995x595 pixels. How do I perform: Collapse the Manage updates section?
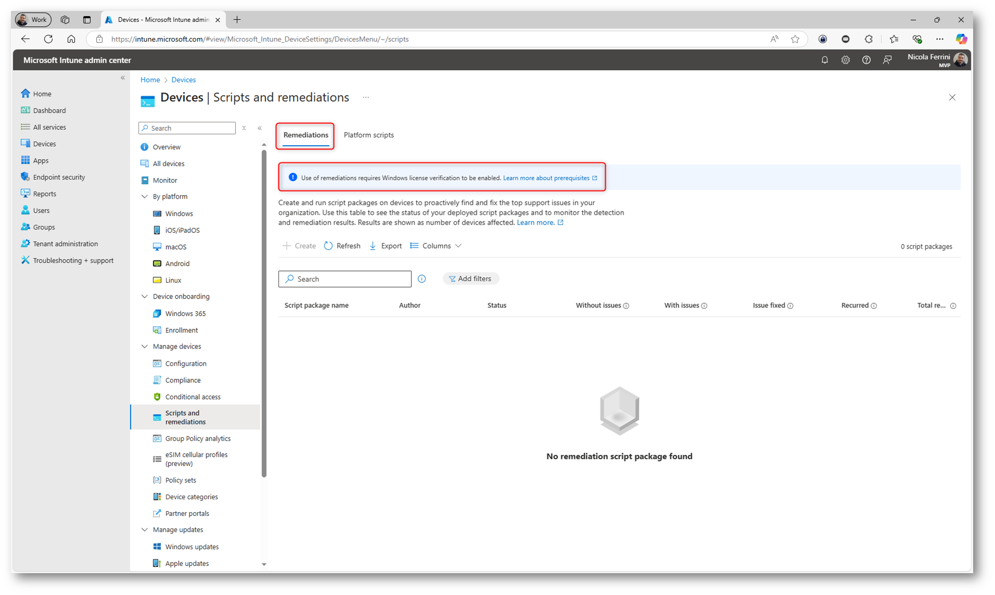coord(145,529)
